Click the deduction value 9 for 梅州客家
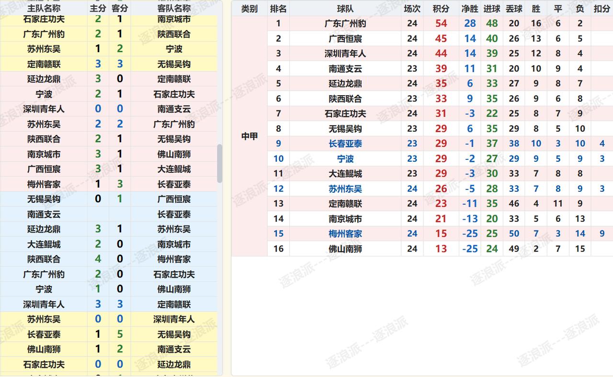The image size is (613, 377). 602,234
